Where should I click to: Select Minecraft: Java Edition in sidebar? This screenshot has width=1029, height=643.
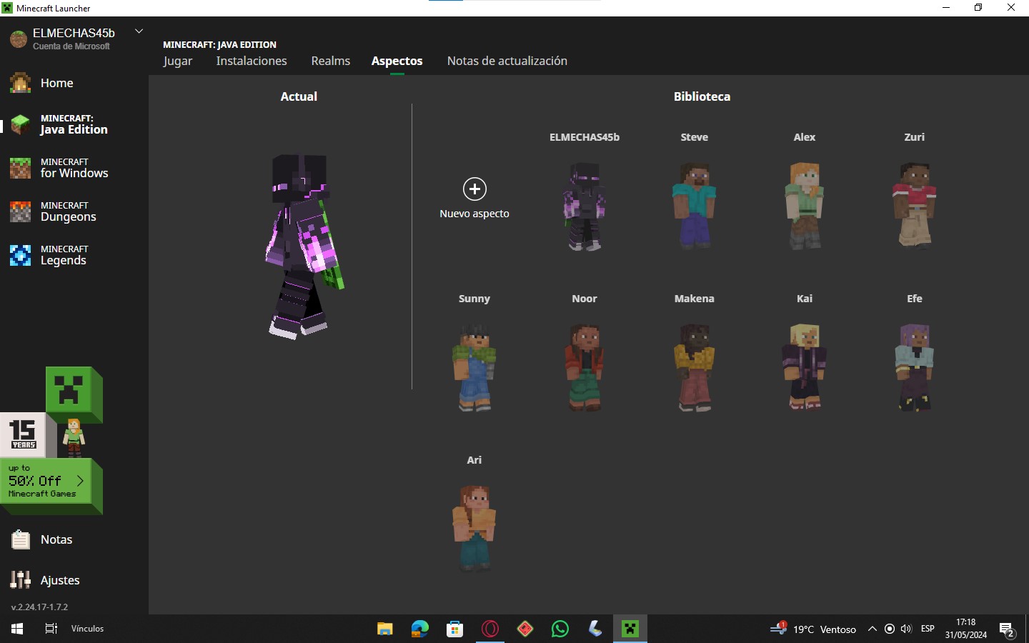point(74,125)
